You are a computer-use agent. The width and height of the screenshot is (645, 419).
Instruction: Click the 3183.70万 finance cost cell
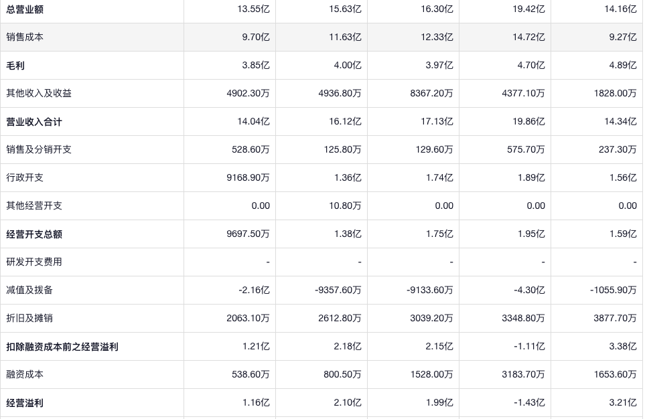[x=523, y=375]
